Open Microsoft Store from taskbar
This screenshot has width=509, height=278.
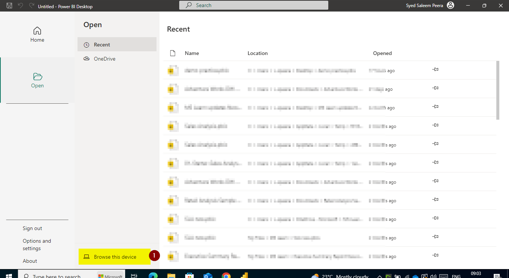click(190, 276)
